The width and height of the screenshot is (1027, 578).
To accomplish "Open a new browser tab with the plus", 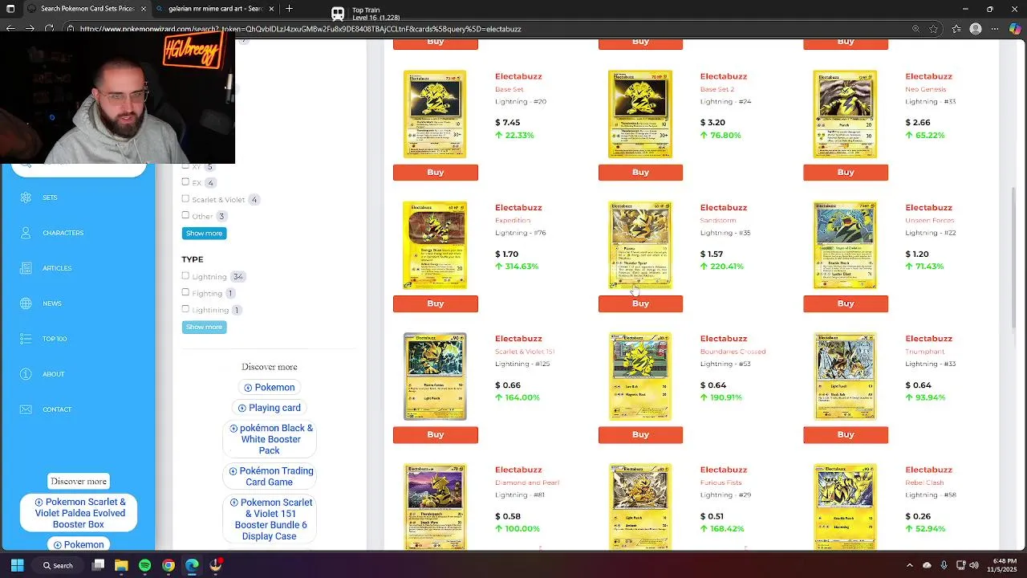I will [289, 9].
